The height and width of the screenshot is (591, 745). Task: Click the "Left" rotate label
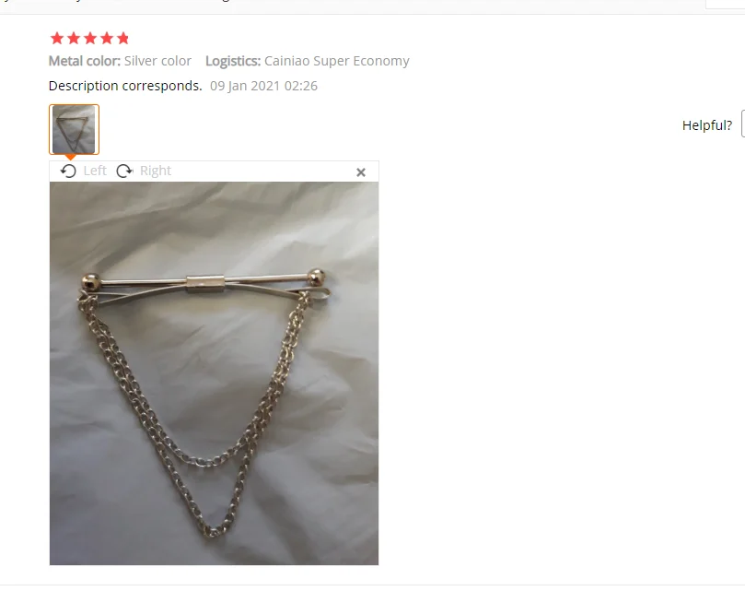tap(95, 171)
